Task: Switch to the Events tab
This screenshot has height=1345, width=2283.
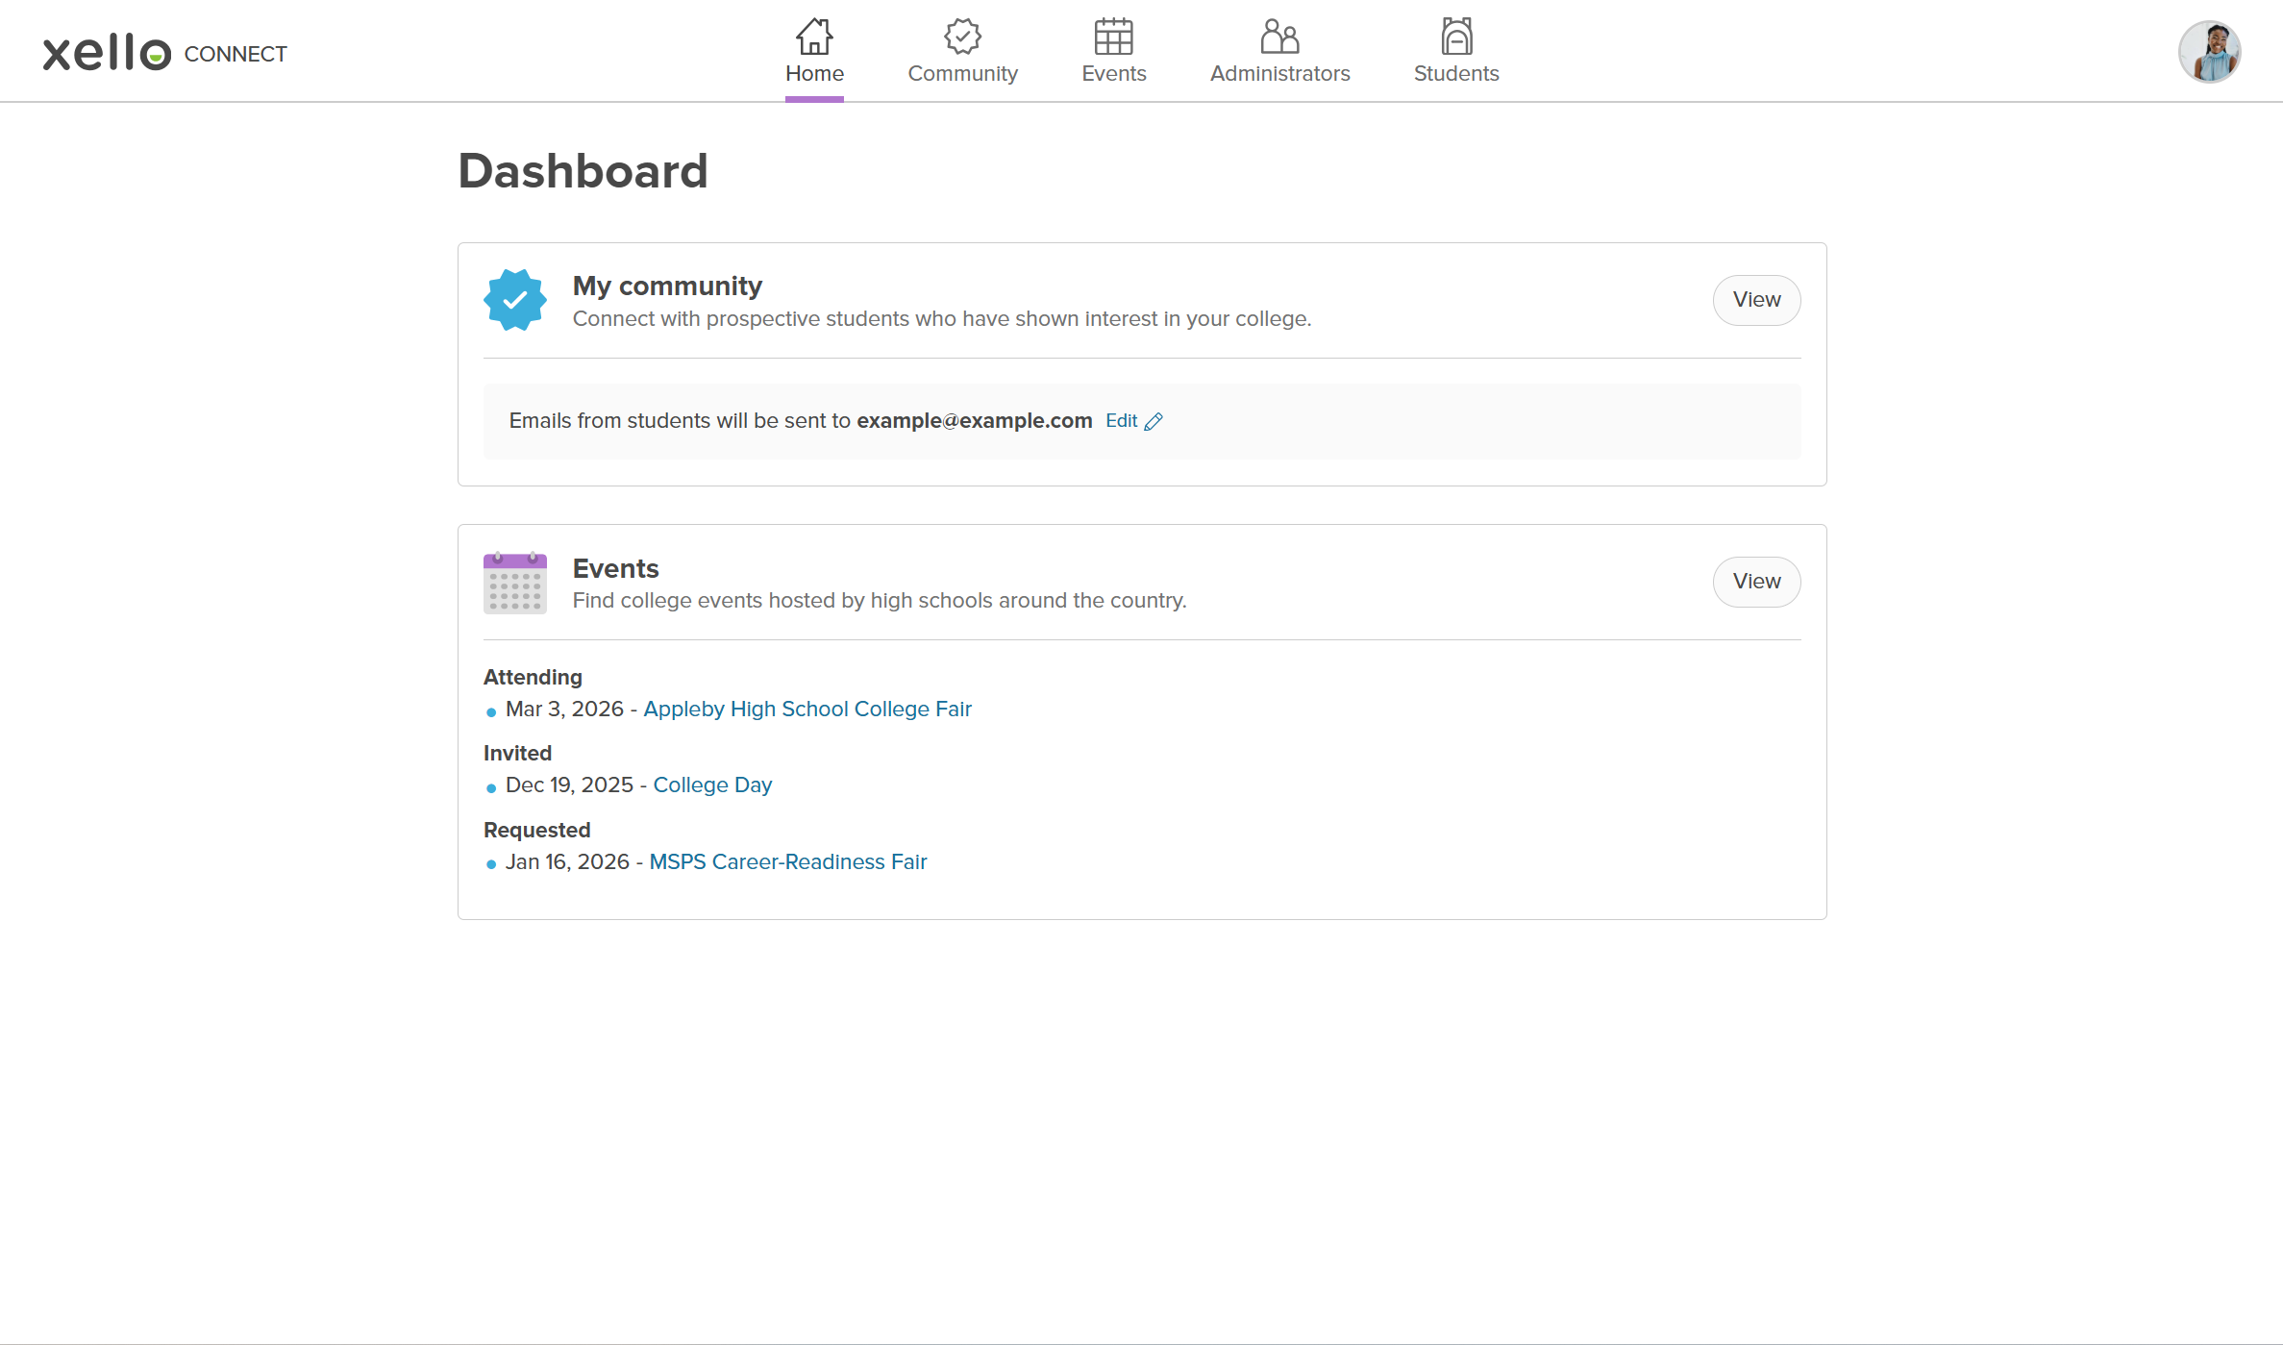Action: click(1113, 73)
